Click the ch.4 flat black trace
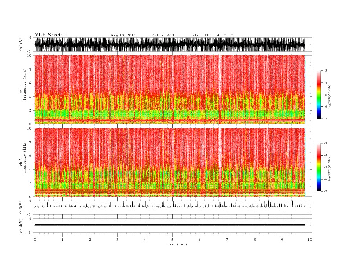Image resolution: width=349 pixels, height=269 pixels. [x=170, y=225]
